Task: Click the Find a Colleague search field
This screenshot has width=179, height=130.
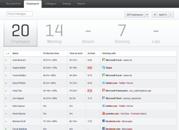Action: pyautogui.click(x=19, y=14)
